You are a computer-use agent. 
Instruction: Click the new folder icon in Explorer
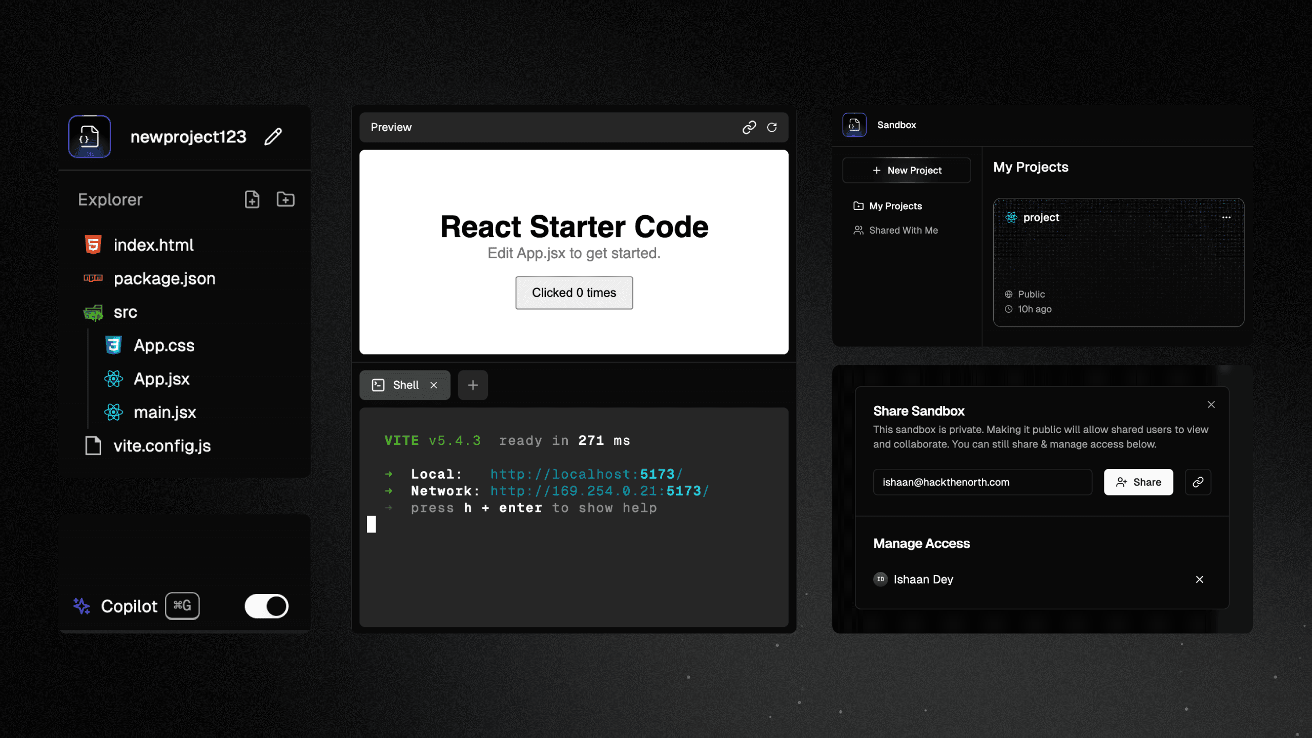[285, 199]
